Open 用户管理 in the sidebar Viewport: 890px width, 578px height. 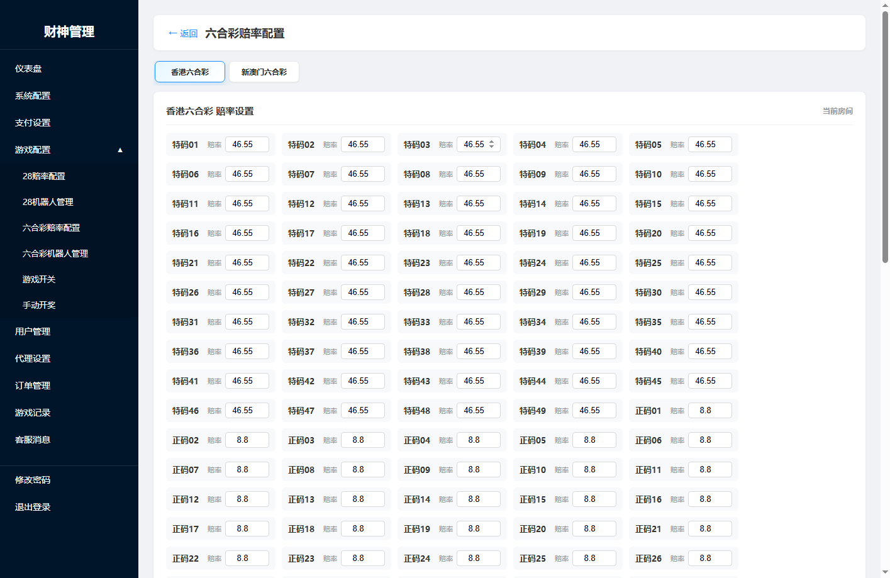click(x=69, y=331)
